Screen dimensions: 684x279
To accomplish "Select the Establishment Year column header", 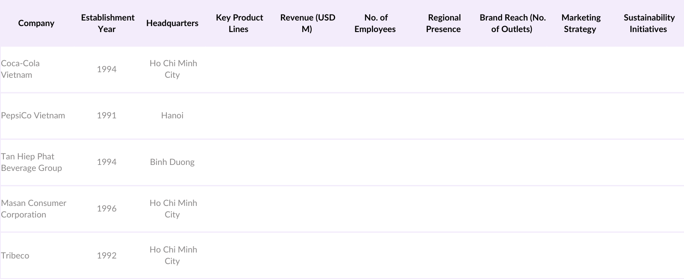I will tap(107, 23).
